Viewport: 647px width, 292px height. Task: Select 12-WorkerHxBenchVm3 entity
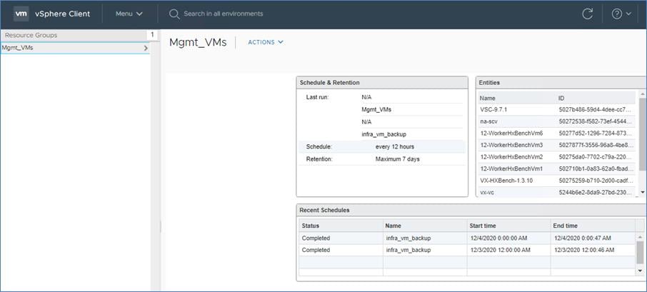556,145
